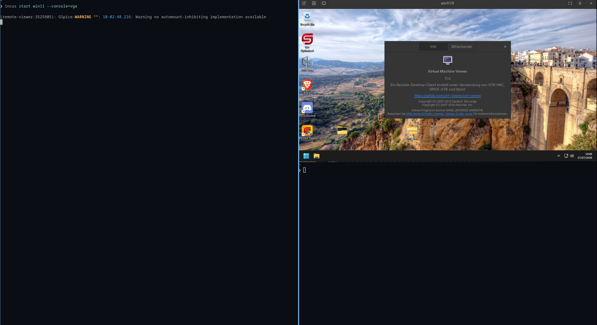This screenshot has height=325, width=597.
Task: Open the Windows Start menu
Action: tap(306, 156)
